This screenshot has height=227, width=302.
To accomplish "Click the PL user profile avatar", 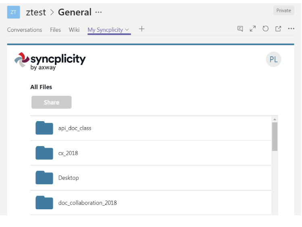I will pyautogui.click(x=273, y=60).
